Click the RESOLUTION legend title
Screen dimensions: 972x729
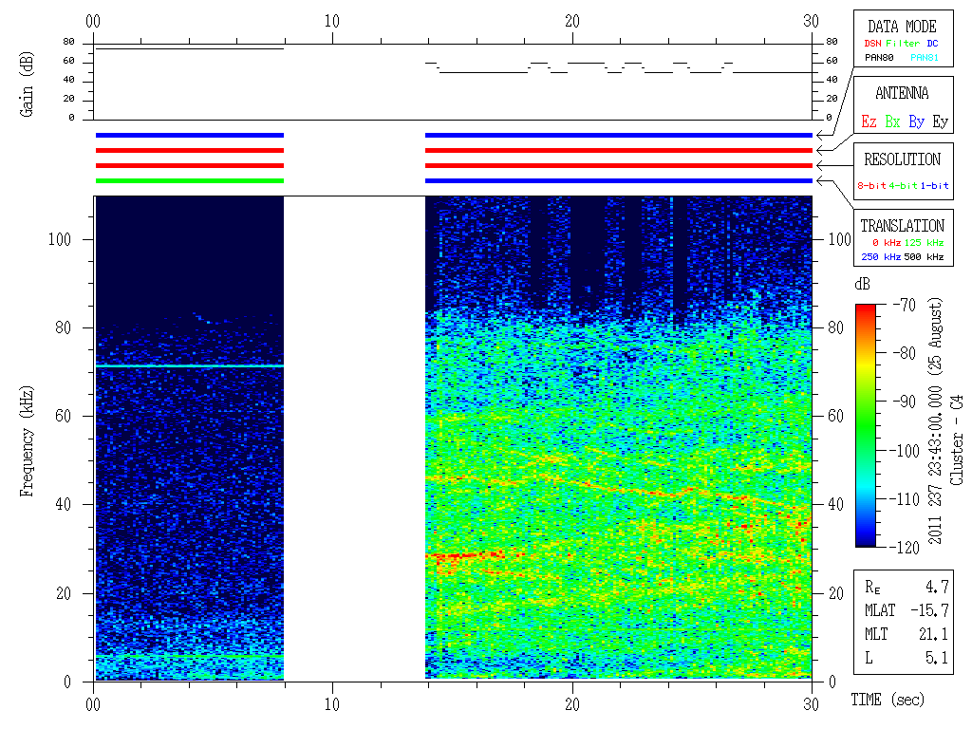(902, 159)
